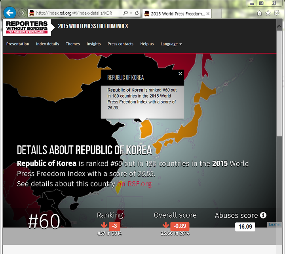Click the 16.09 abuses score value
This screenshot has height=254, width=285.
(245, 227)
